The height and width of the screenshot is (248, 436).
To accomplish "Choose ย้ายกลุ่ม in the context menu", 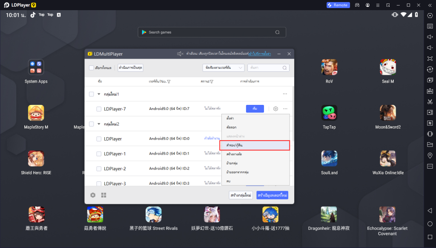I will pos(255,163).
